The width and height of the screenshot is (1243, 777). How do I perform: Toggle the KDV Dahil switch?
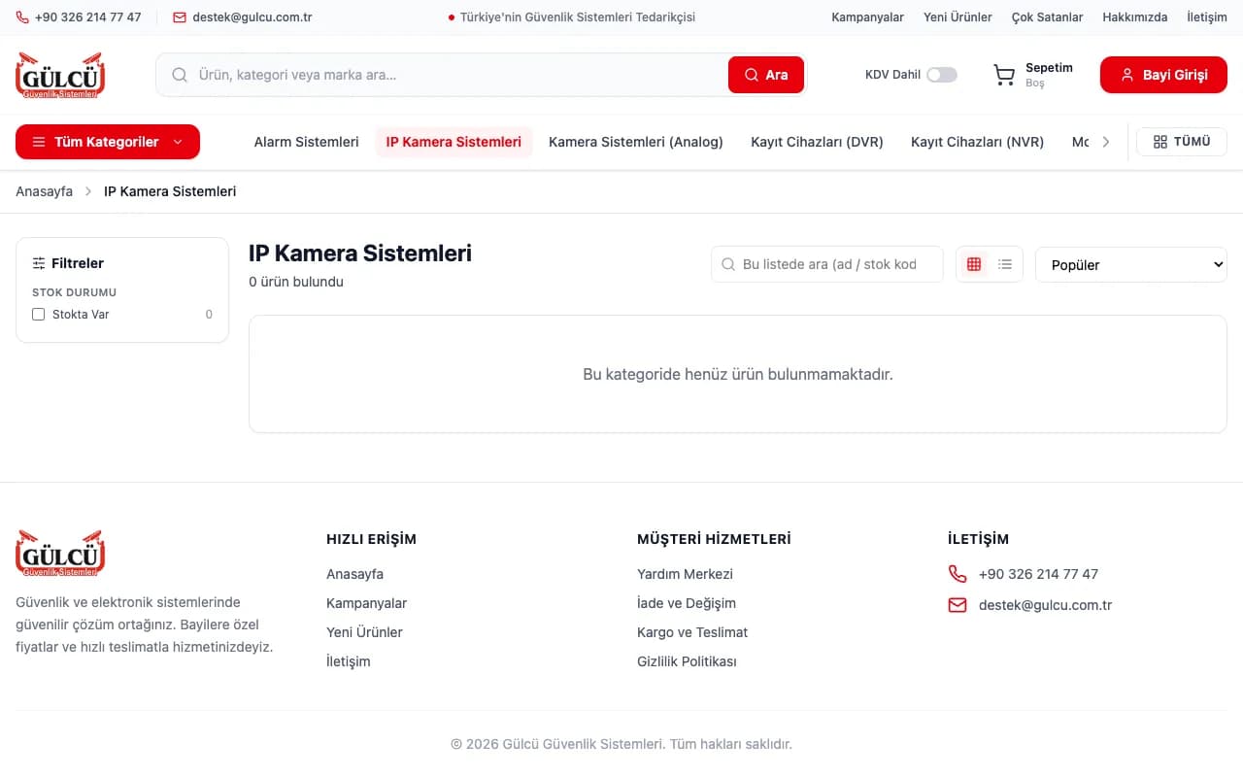tap(941, 75)
